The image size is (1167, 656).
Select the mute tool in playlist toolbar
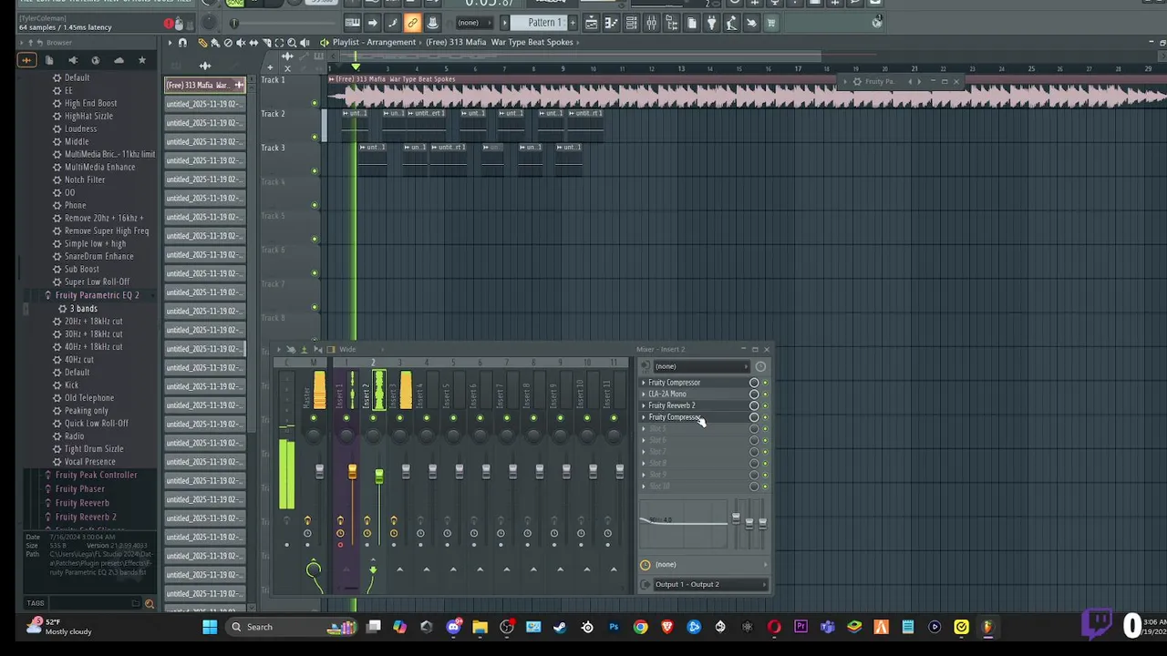(x=241, y=43)
